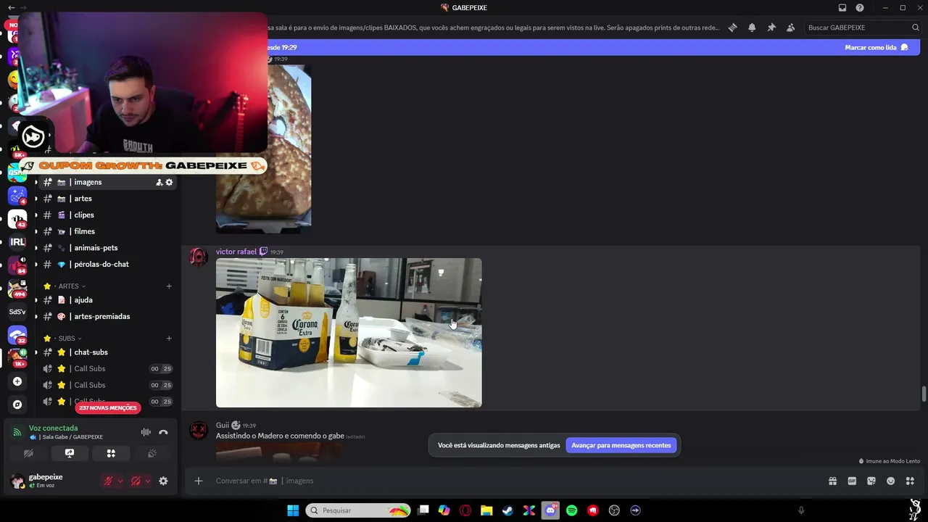Open the pérolas-do-chat channel
The image size is (928, 522).
click(107, 265)
